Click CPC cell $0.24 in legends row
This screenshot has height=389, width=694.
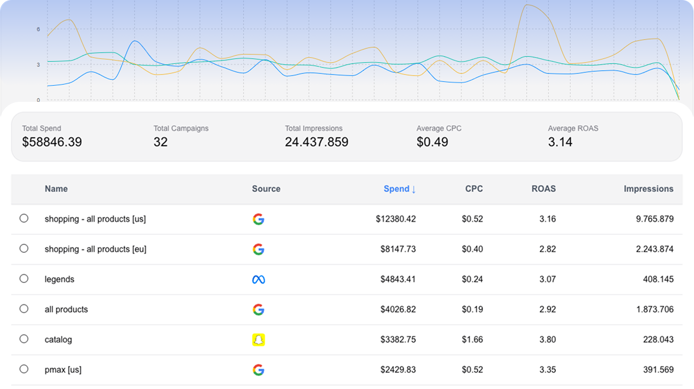coord(472,279)
